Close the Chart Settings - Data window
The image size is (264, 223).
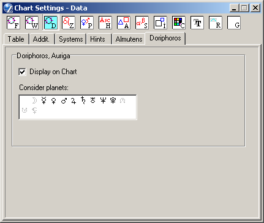(x=255, y=8)
